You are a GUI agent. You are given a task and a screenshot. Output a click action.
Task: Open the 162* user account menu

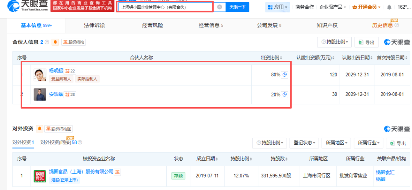404,7
